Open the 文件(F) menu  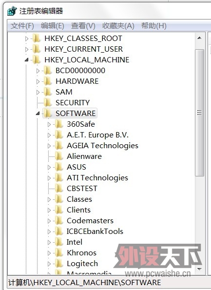click(22, 26)
